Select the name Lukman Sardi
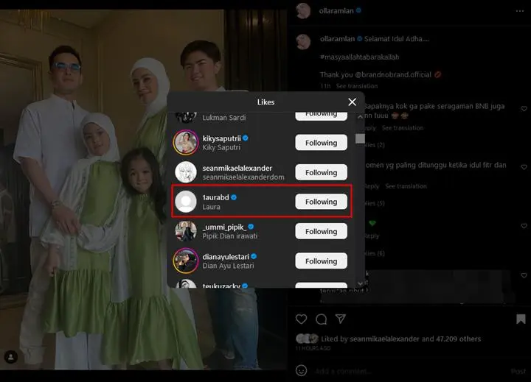This screenshot has height=382, width=531. click(224, 118)
